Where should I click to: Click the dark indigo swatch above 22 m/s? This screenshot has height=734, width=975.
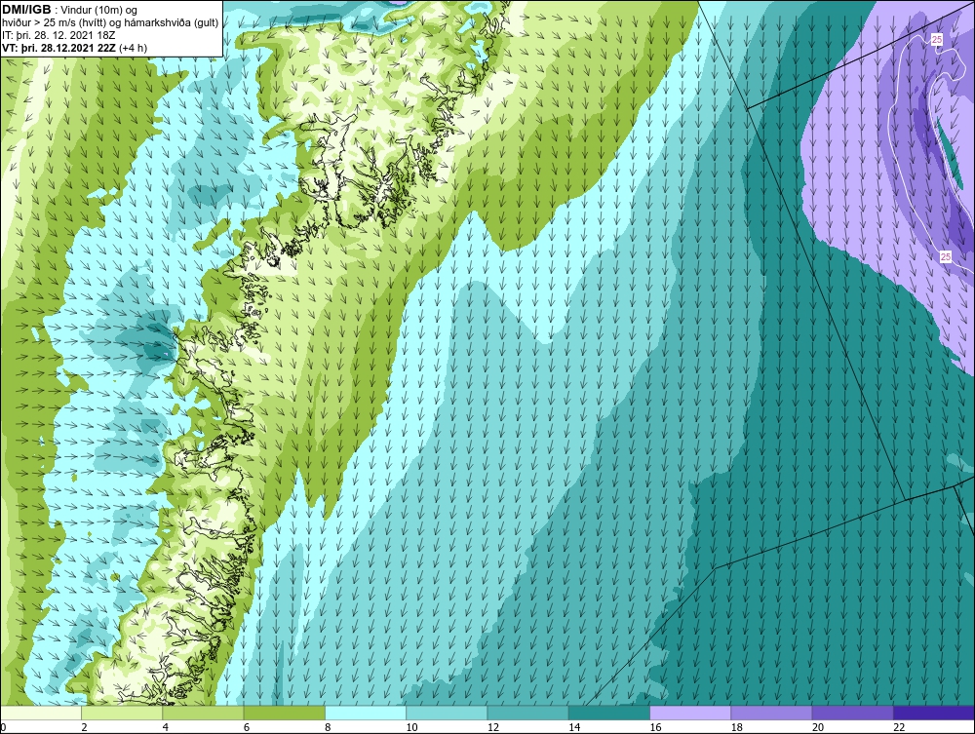[934, 713]
